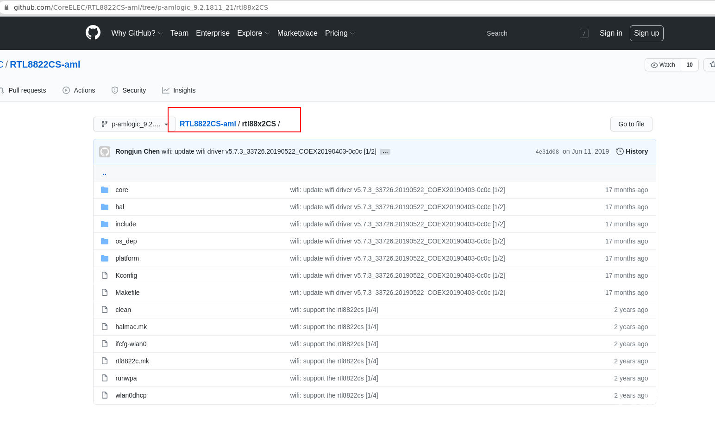Open the hal folder icon
Viewport: 715px width, 430px height.
pos(105,207)
